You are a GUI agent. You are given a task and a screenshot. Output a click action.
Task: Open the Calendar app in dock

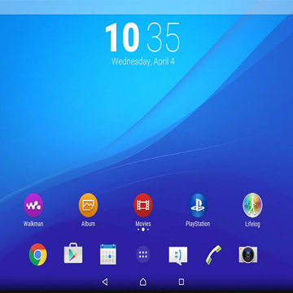[x=108, y=254]
